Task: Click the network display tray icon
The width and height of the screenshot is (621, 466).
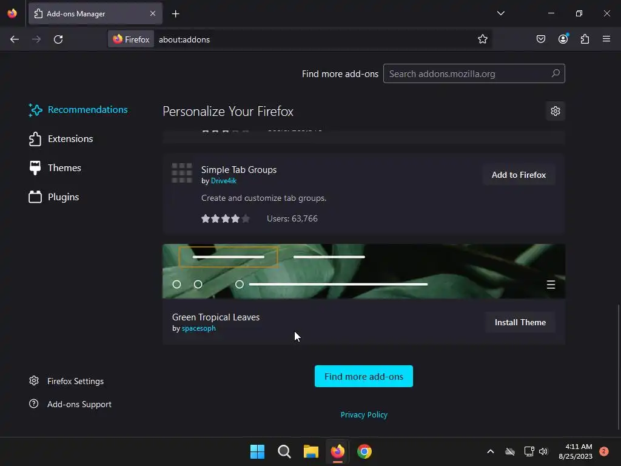Action: click(x=529, y=451)
